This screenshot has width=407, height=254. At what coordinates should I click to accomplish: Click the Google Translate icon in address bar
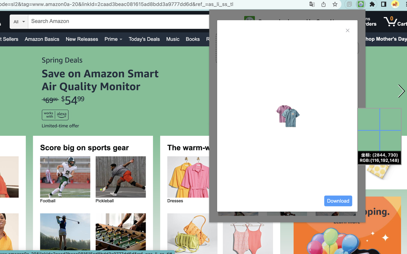pyautogui.click(x=312, y=4)
